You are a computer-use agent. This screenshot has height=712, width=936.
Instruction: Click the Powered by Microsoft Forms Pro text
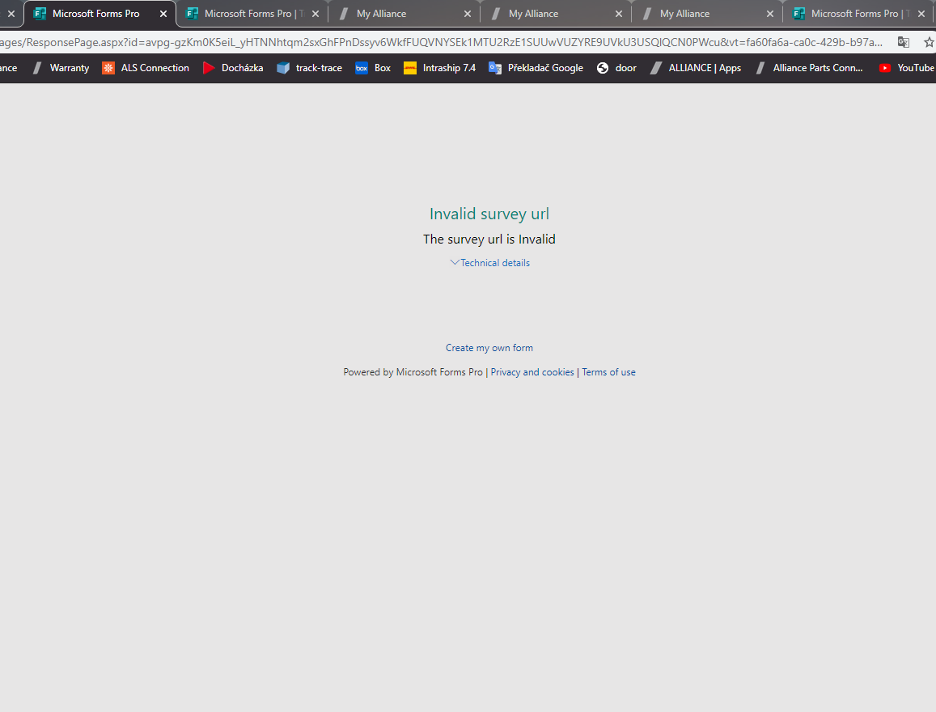click(x=413, y=372)
